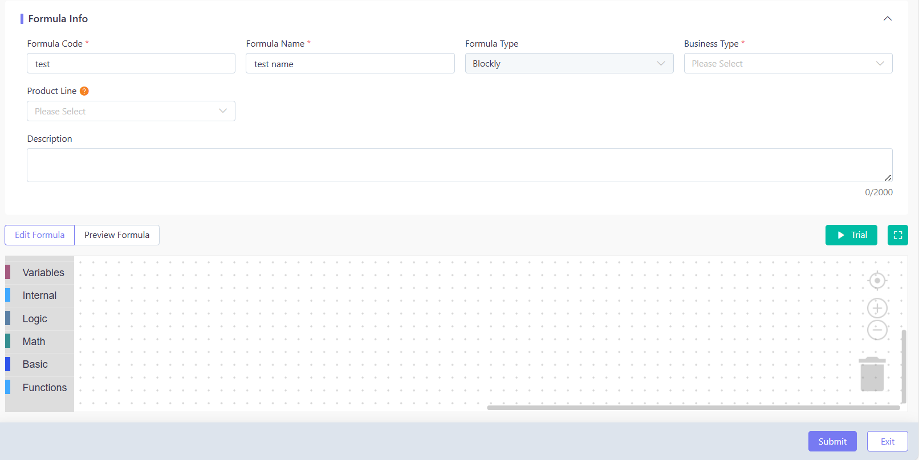Open the Math block category
The image size is (919, 460).
coord(39,342)
